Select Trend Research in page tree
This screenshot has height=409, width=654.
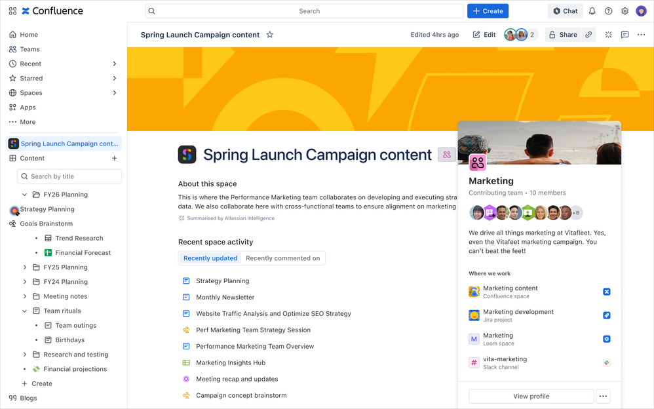click(x=79, y=239)
